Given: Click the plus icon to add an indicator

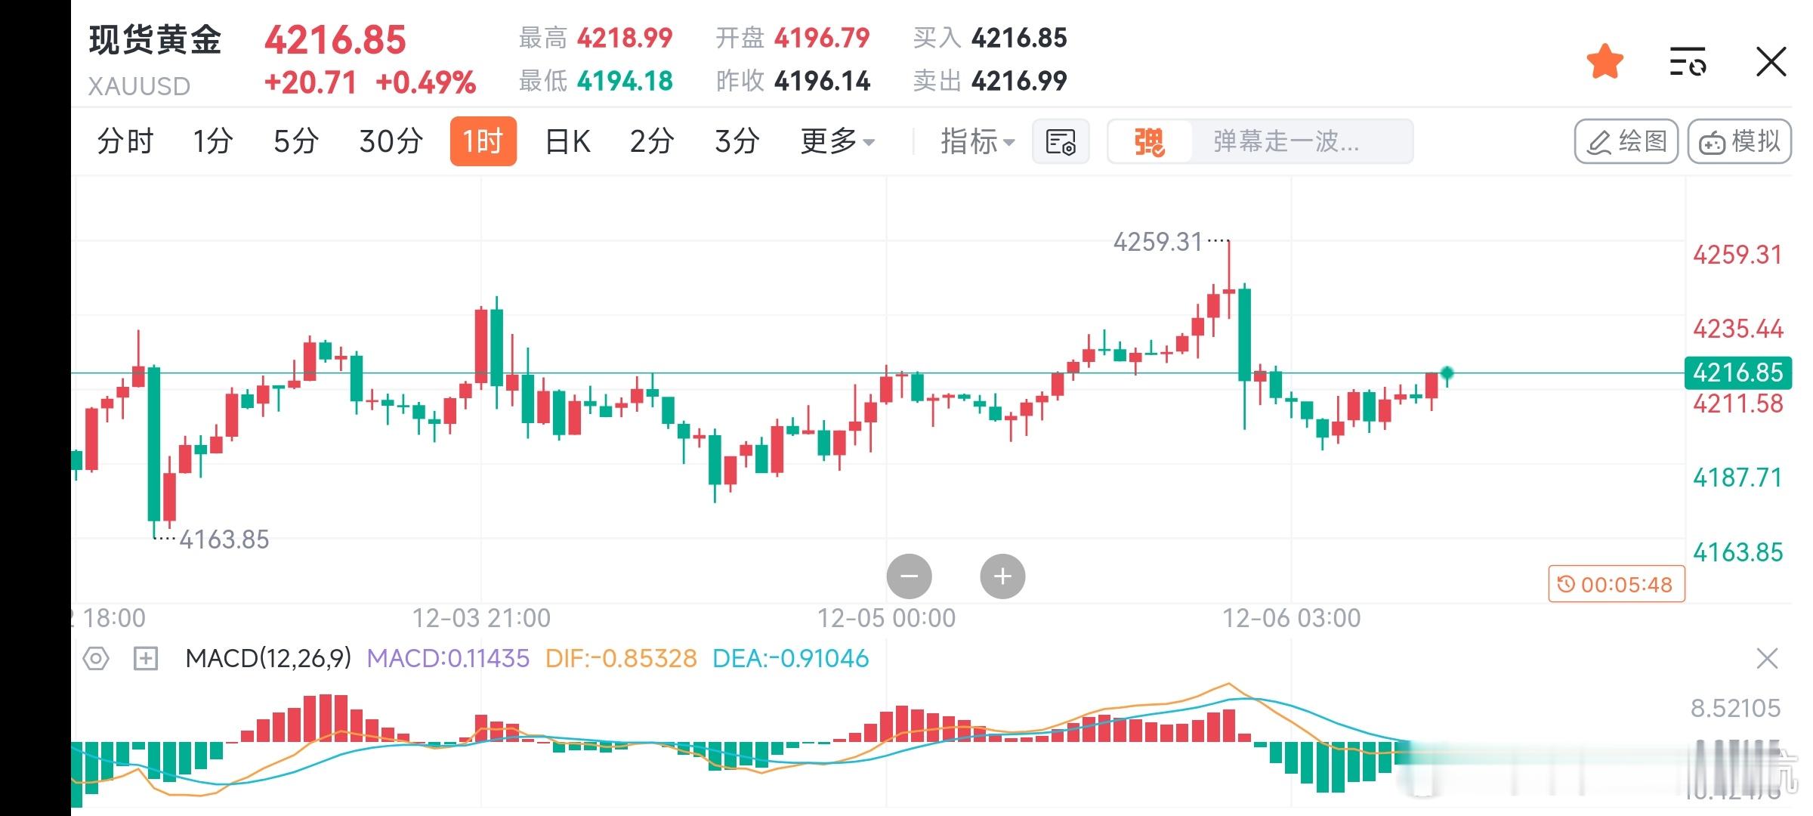Looking at the screenshot, I should point(143,660).
